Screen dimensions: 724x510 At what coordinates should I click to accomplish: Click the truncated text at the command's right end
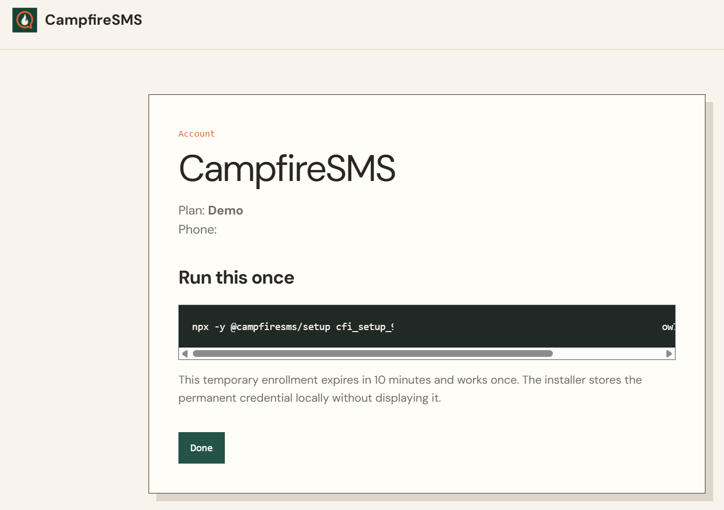[668, 327]
